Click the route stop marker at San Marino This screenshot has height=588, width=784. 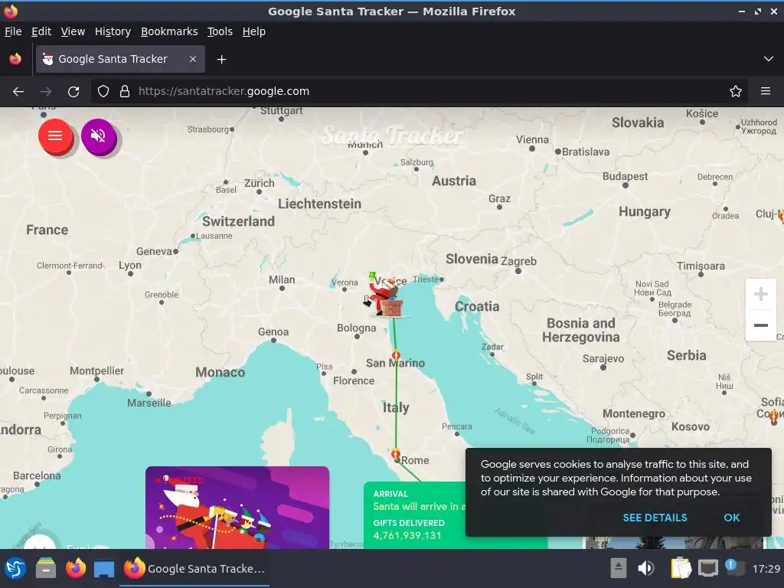tap(396, 355)
